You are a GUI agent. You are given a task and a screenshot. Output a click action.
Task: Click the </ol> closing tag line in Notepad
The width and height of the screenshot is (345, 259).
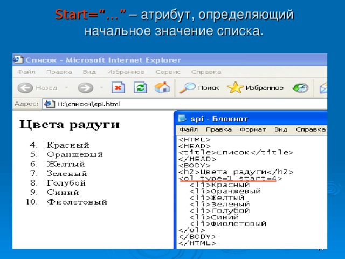tap(192, 230)
